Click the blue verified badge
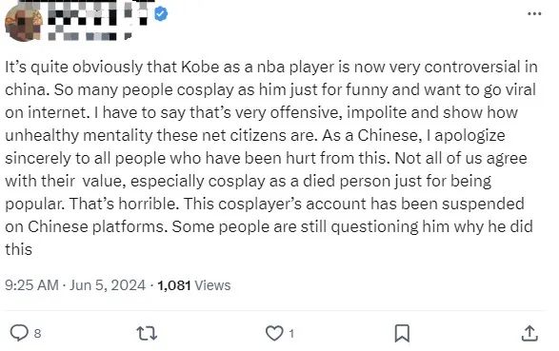This screenshot has width=559, height=351. coord(161,14)
